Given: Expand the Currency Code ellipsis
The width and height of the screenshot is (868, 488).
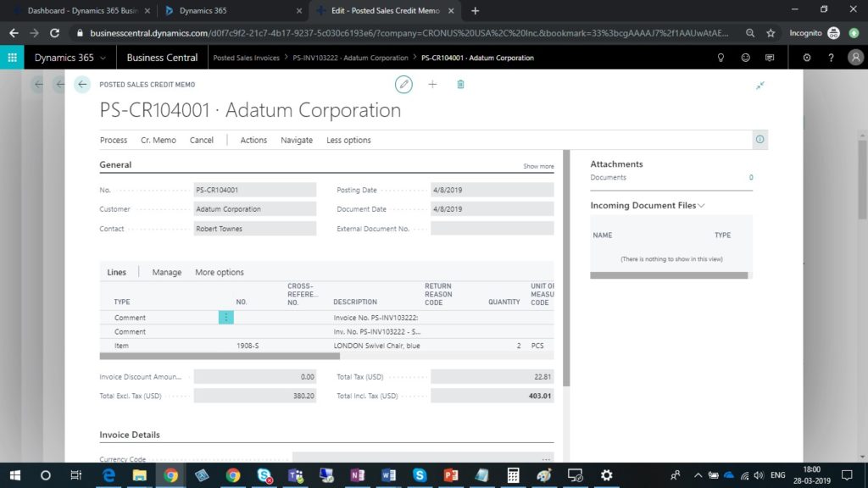Looking at the screenshot, I should [x=546, y=459].
